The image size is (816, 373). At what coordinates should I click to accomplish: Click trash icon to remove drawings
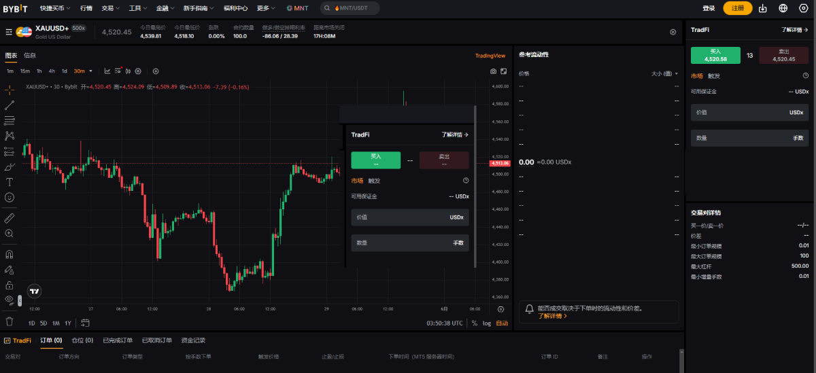coord(10,321)
